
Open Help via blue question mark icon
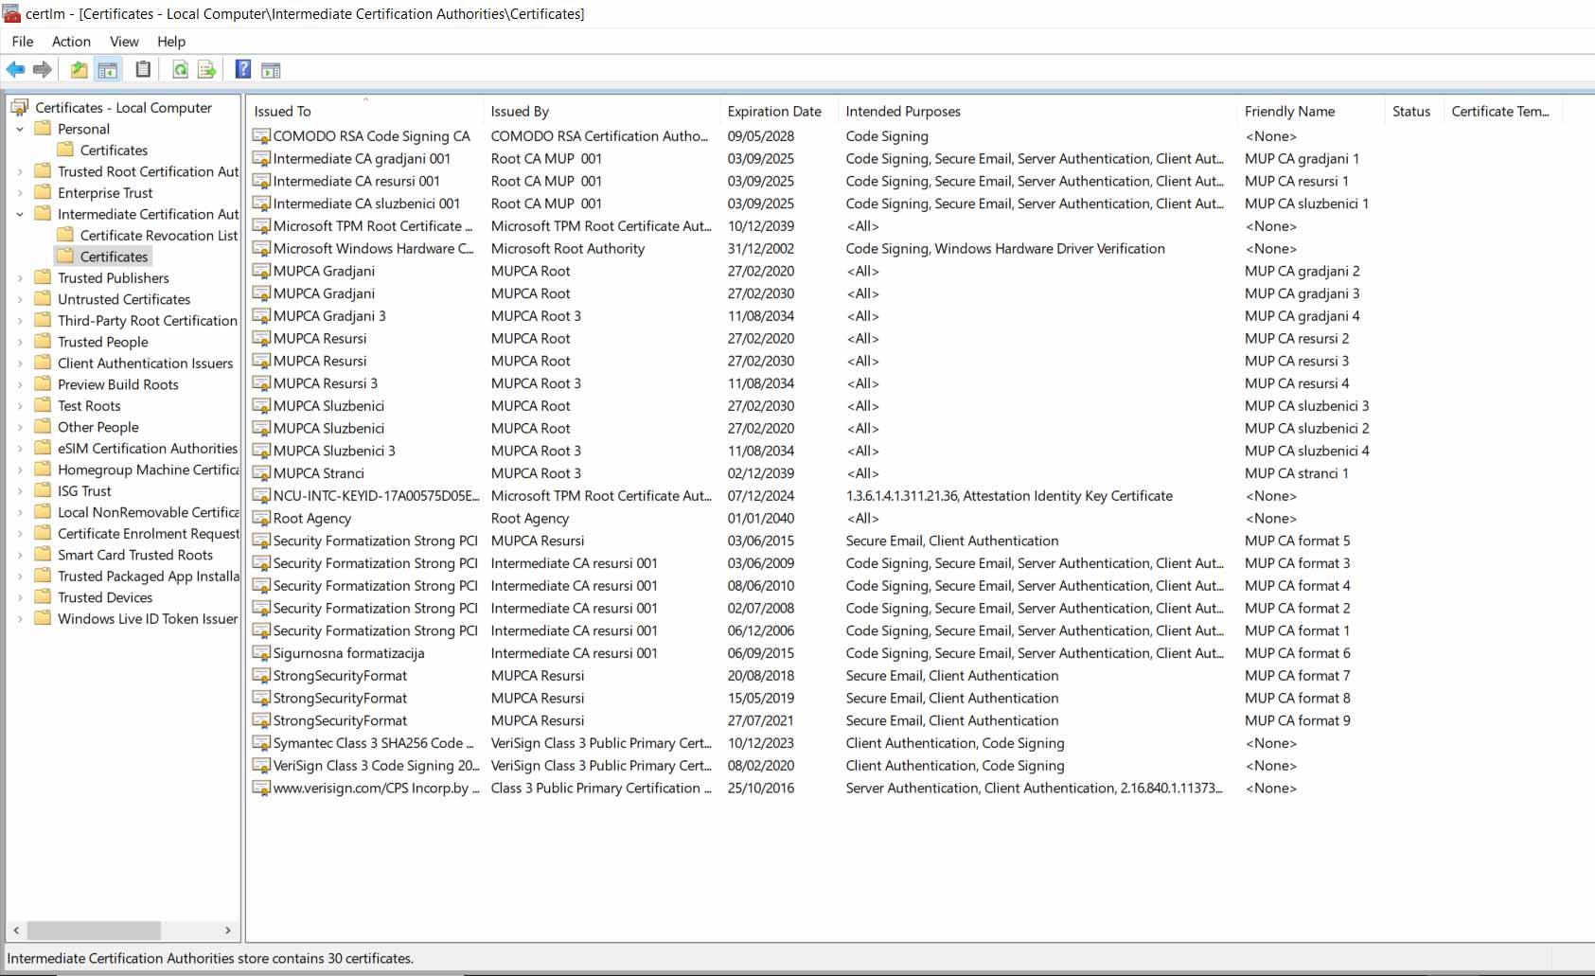243,69
